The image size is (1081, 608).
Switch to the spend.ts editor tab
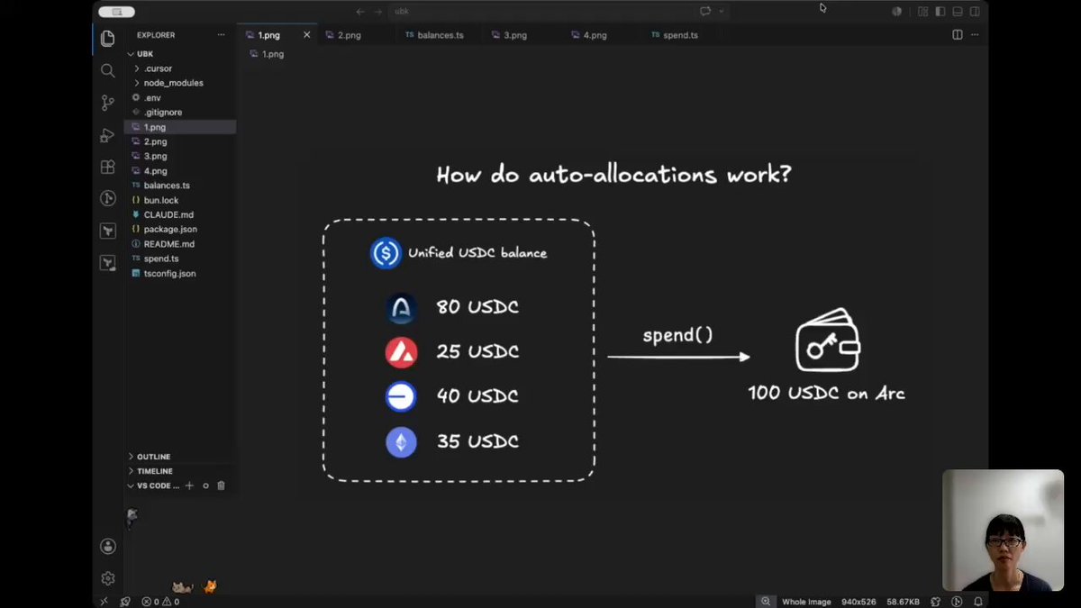680,35
